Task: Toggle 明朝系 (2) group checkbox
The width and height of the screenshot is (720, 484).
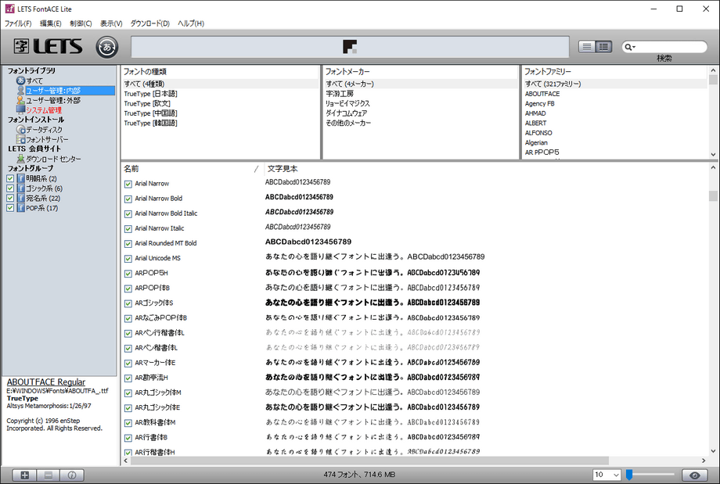Action: pos(10,178)
